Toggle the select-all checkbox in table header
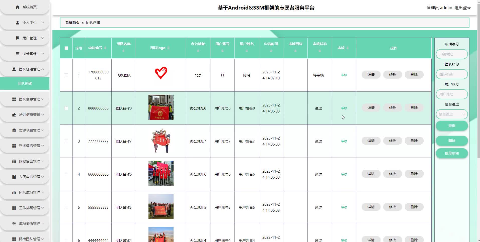Image resolution: width=480 pixels, height=242 pixels. click(66, 48)
